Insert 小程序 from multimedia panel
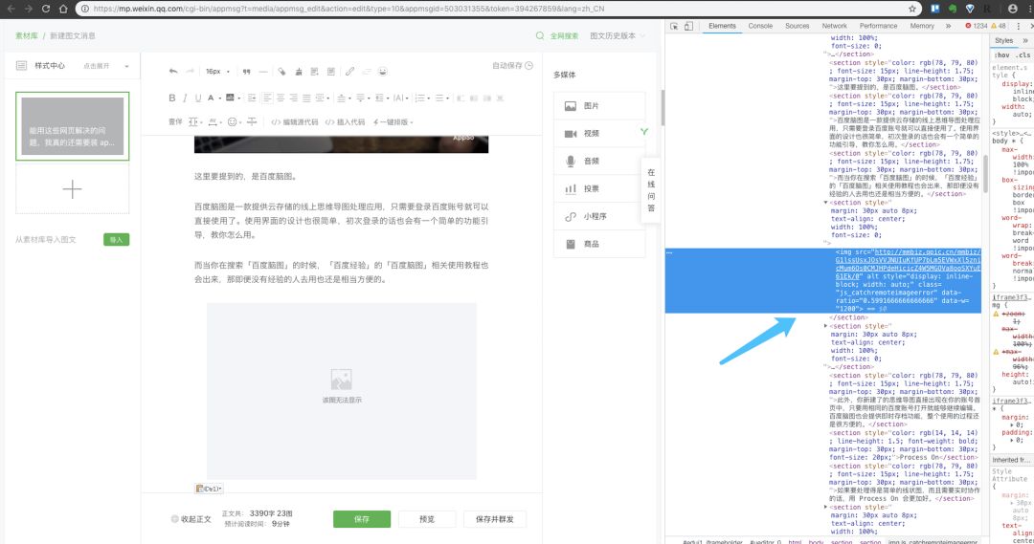Viewport: 1034px width, 544px height. coord(599,217)
